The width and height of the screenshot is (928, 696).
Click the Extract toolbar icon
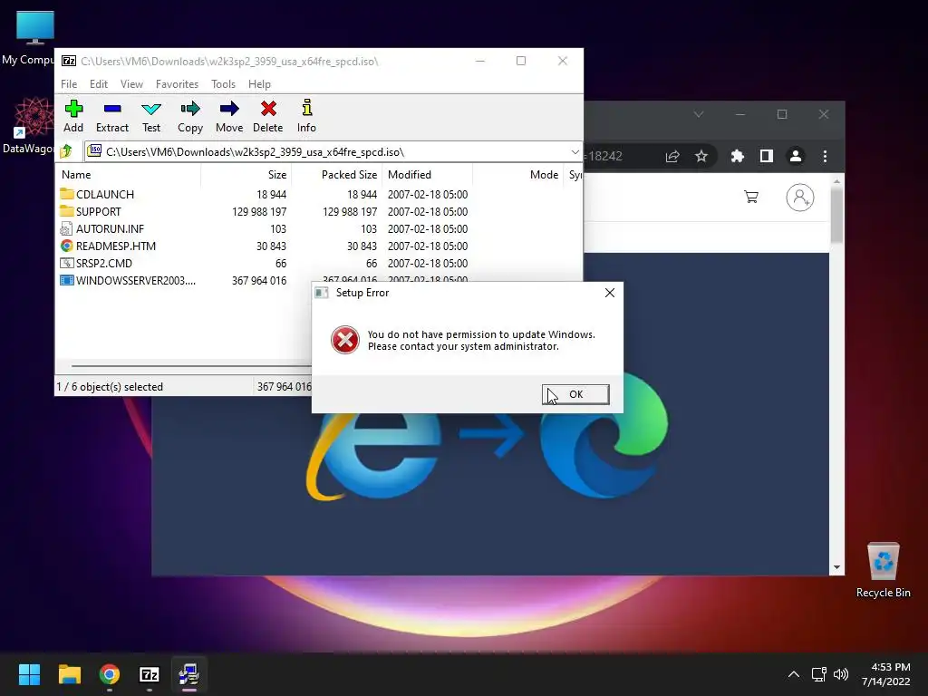(111, 116)
